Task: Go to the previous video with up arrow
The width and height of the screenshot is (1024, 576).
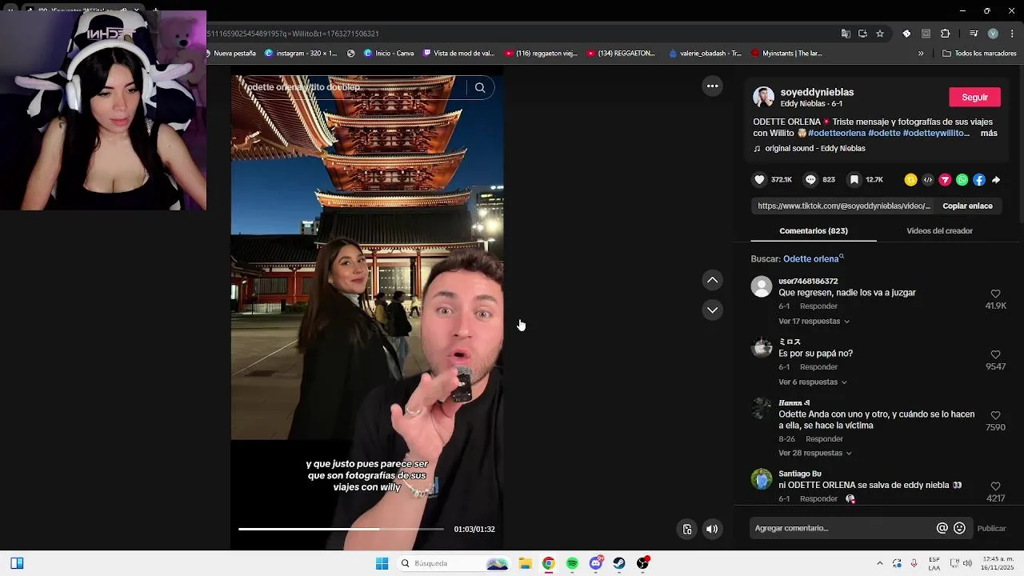Action: 712,280
